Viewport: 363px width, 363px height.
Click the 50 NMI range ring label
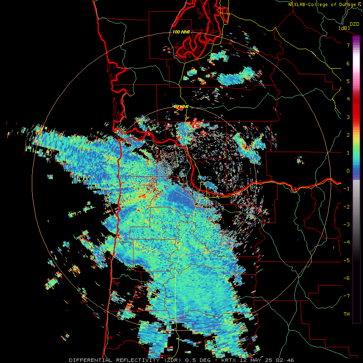[x=181, y=107]
